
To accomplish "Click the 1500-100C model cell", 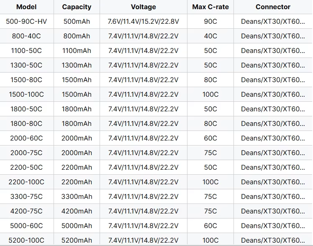I will [x=27, y=95].
